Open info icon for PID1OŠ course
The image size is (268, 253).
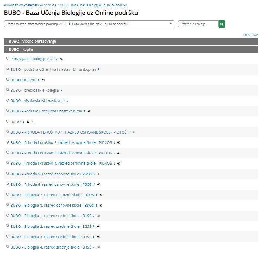(x=129, y=132)
